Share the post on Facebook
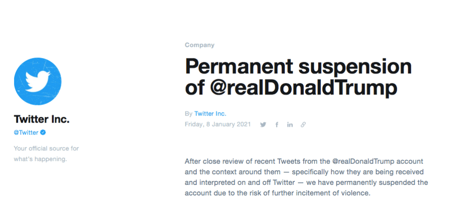This screenshot has height=206, width=452. pos(277,125)
